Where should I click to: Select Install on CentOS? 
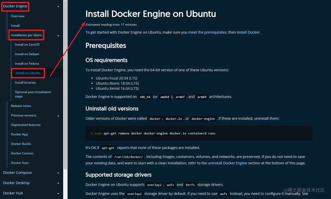point(27,45)
